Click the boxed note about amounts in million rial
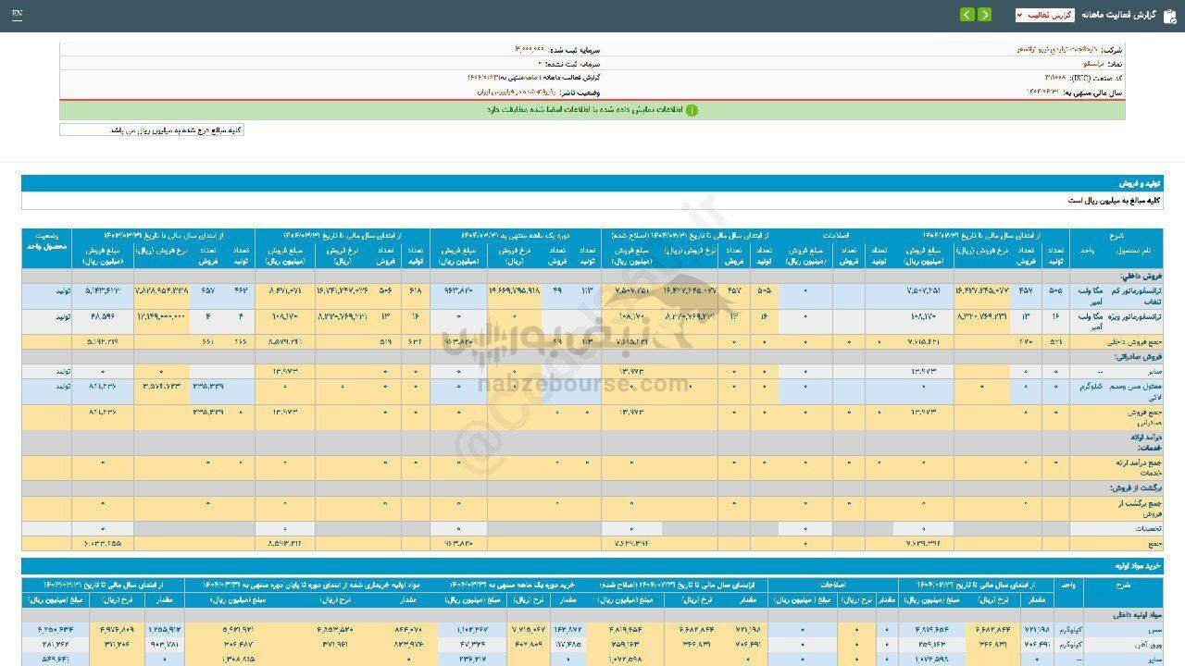 click(152, 130)
